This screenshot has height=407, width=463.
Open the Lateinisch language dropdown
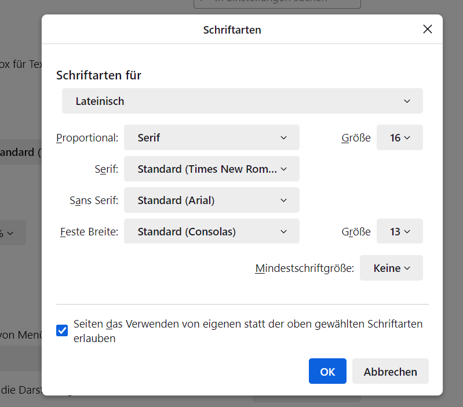click(x=242, y=101)
